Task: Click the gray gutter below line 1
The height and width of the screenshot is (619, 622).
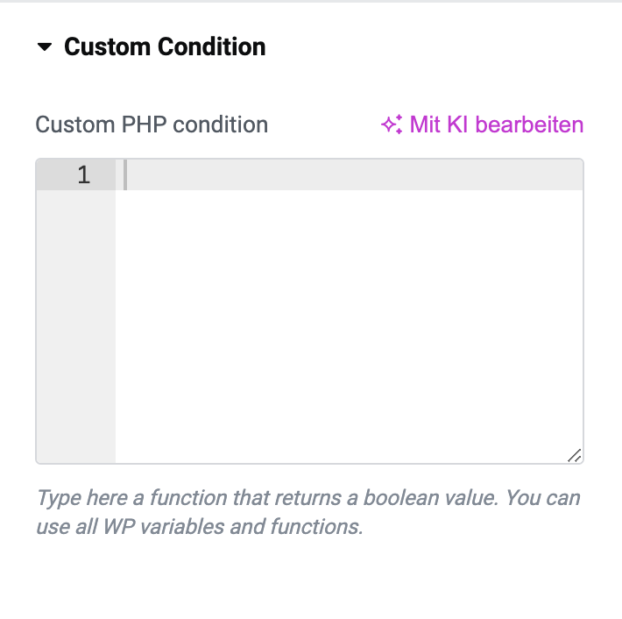Action: [x=75, y=325]
